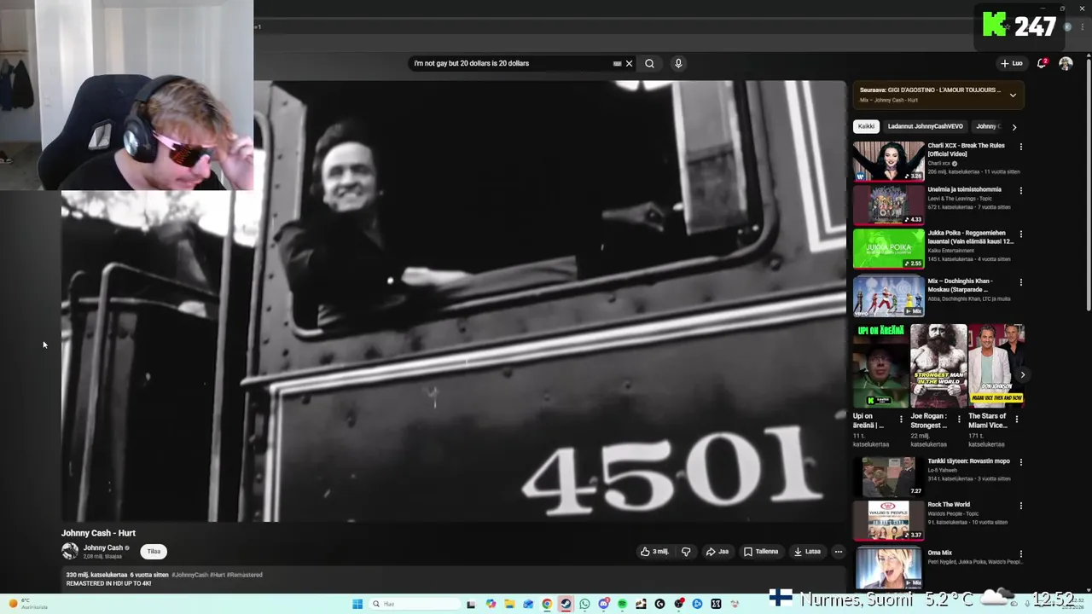This screenshot has width=1092, height=614.
Task: Click the video player to pause
Action: coord(454,301)
